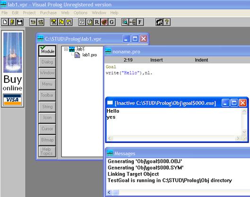Click the VISA card logo
This screenshot has width=250, height=197.
coord(12,99)
